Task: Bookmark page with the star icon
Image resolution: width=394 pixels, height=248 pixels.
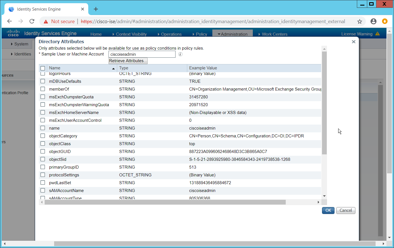Action: pyautogui.click(x=360, y=21)
